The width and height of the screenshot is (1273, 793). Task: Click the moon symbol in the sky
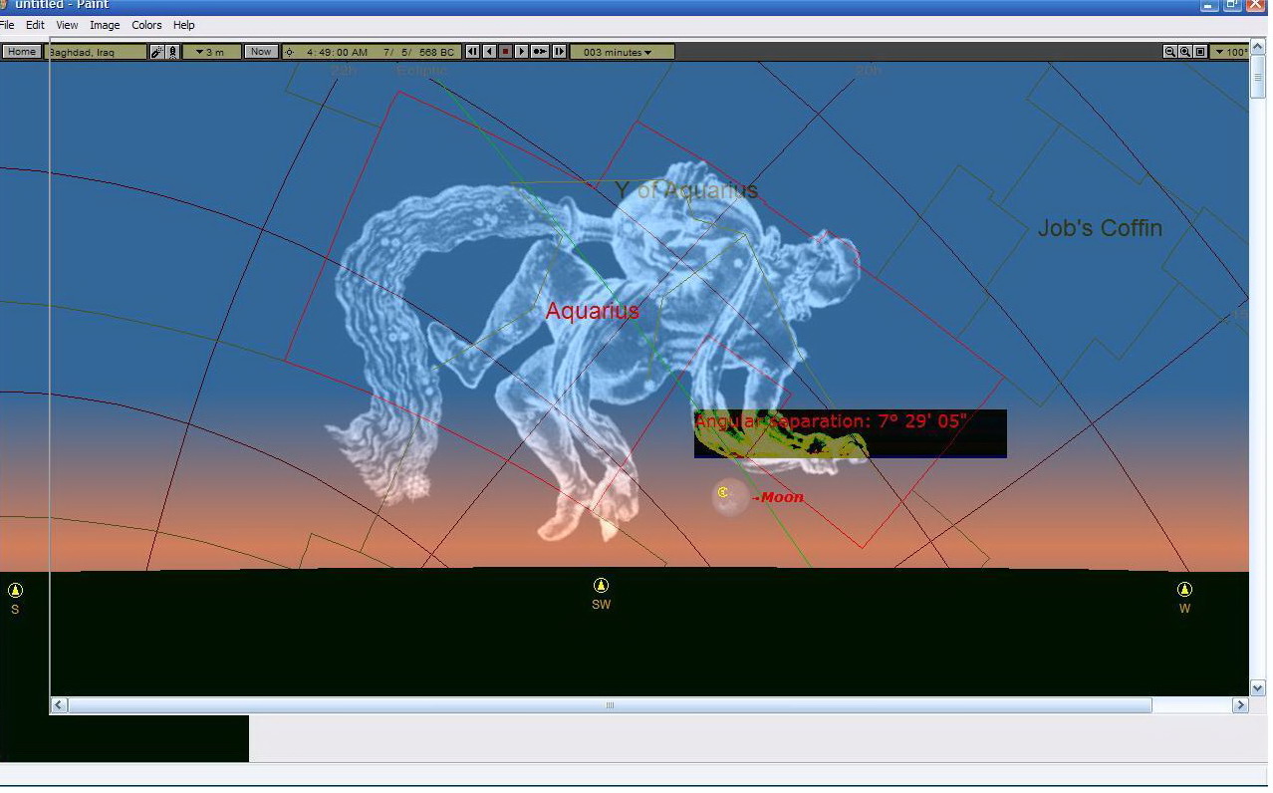[x=723, y=492]
